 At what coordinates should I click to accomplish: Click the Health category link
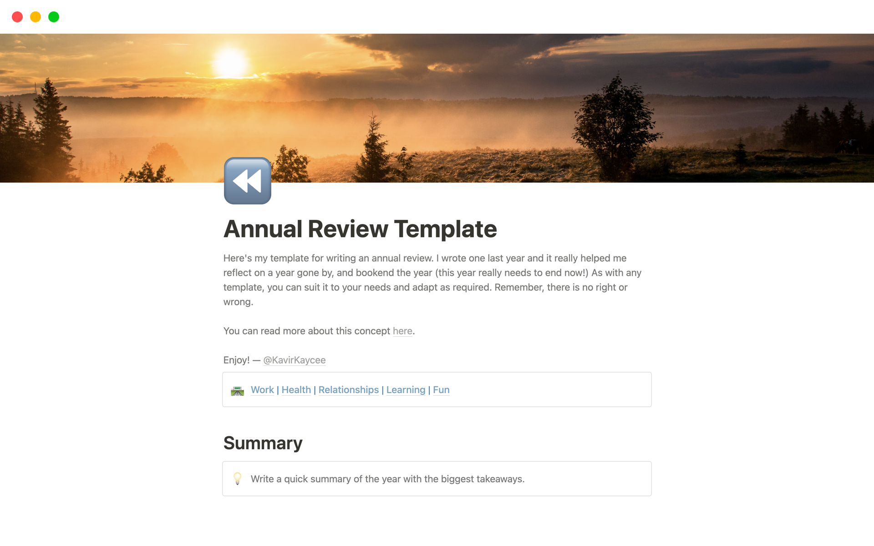tap(296, 389)
